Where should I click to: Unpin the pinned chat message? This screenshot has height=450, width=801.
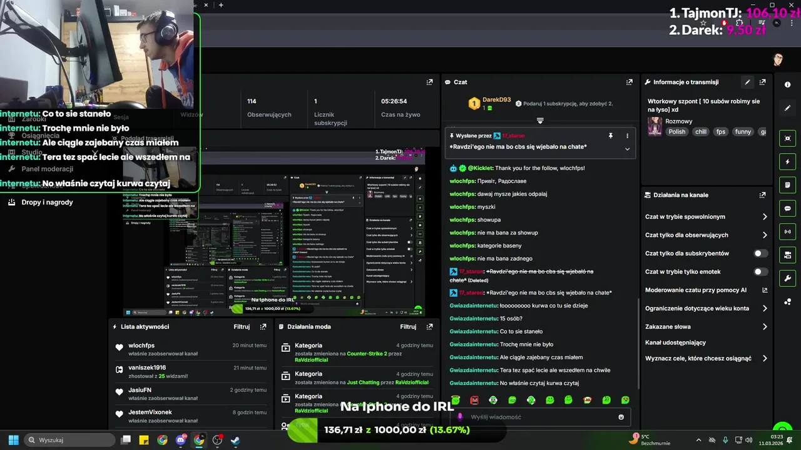tap(611, 136)
